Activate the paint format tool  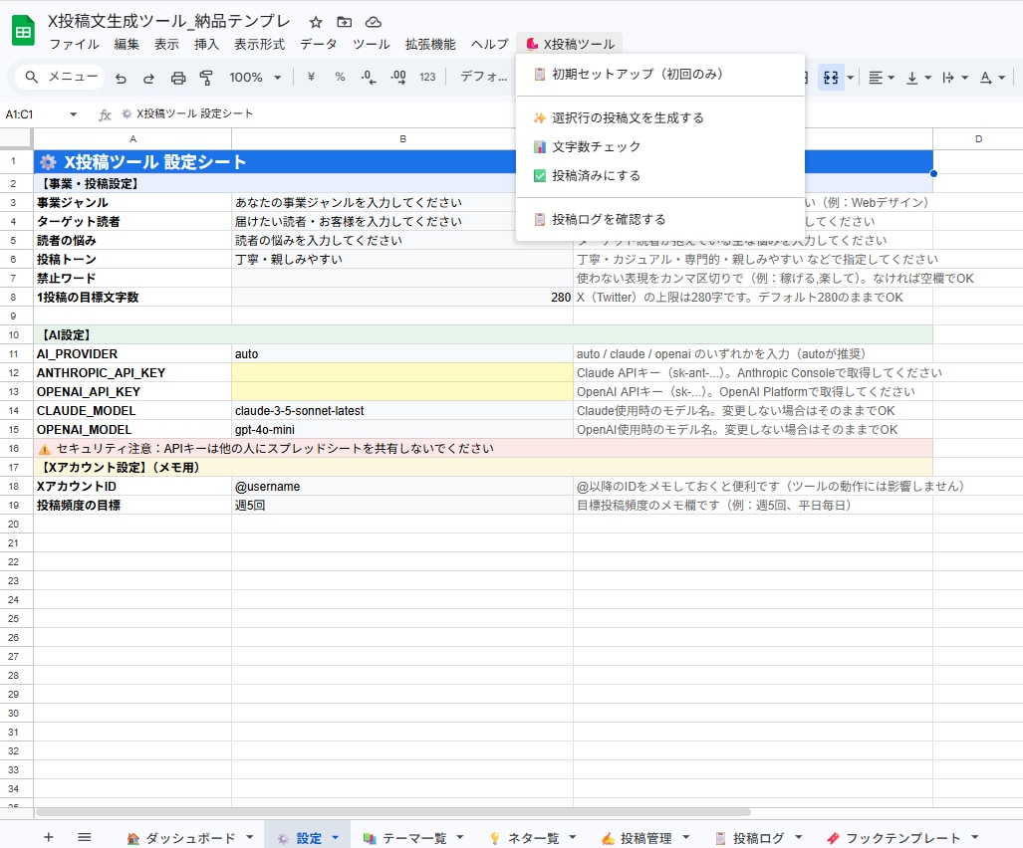click(x=206, y=78)
